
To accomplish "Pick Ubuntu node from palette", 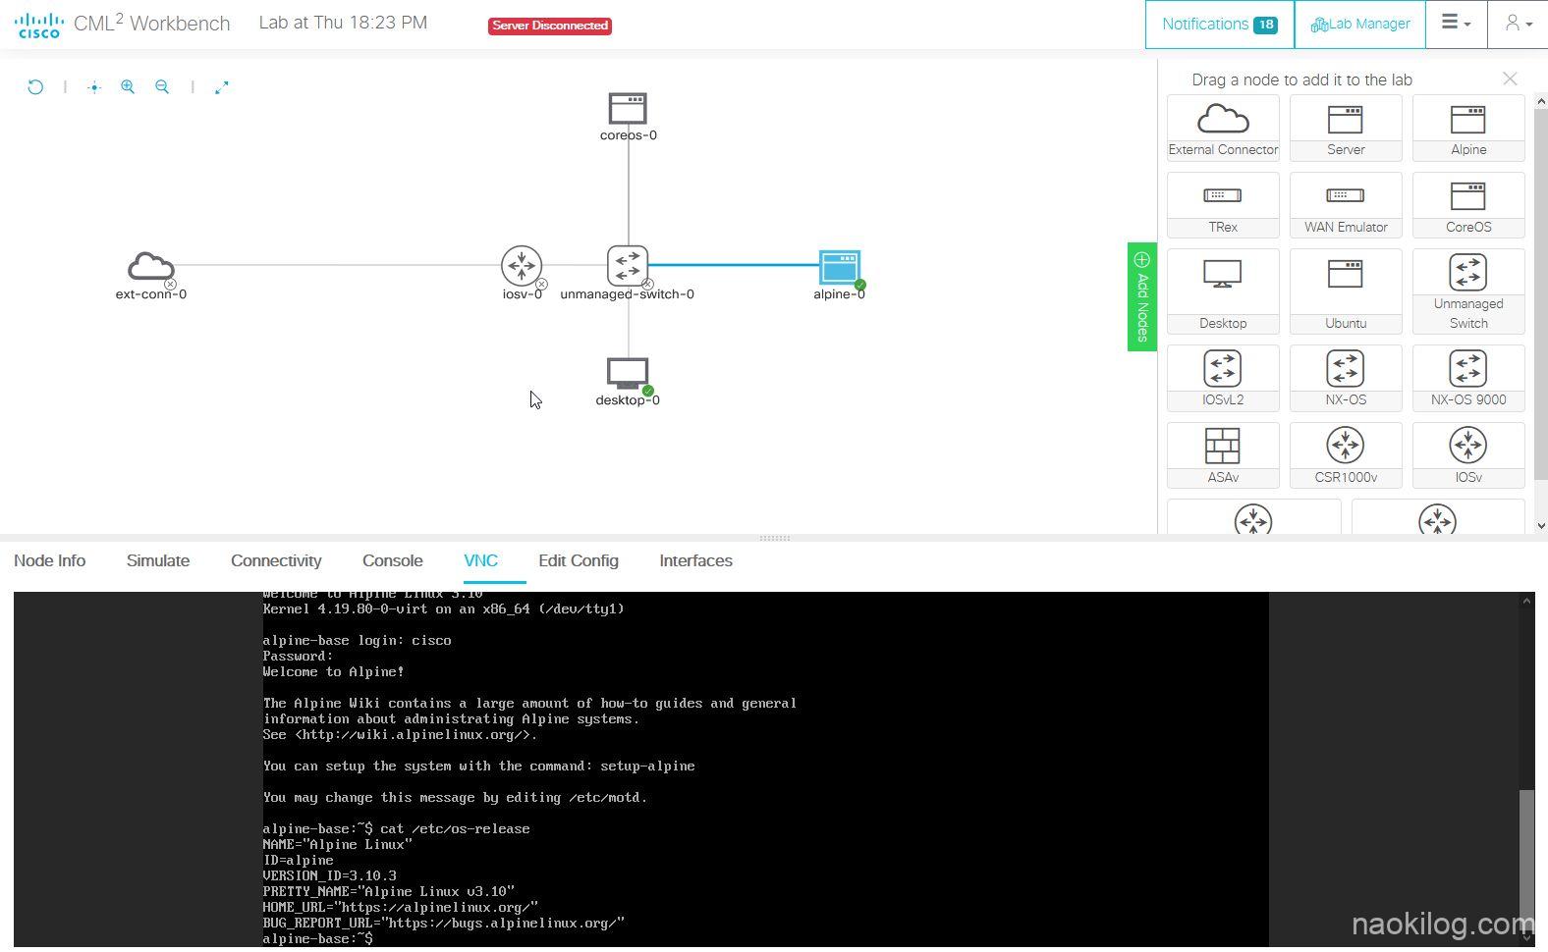I will coord(1346,291).
